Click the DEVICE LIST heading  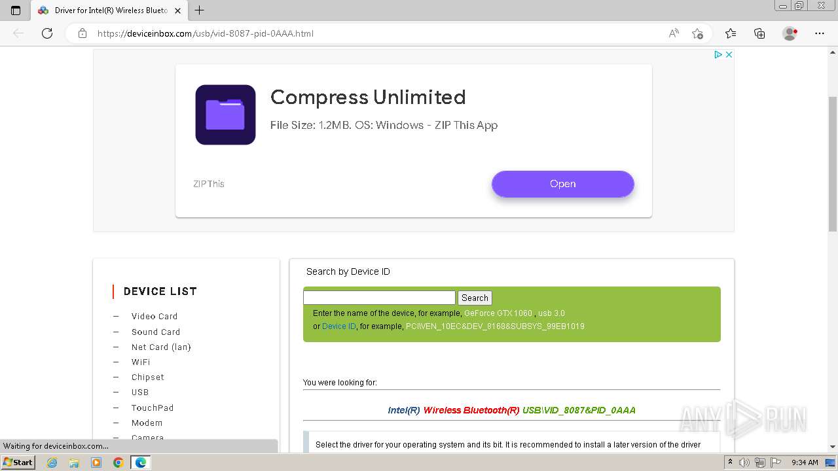coord(160,292)
